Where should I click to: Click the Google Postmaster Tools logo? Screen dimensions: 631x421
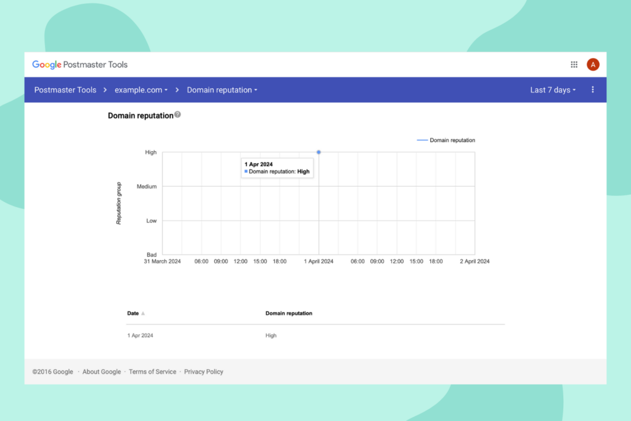(80, 65)
